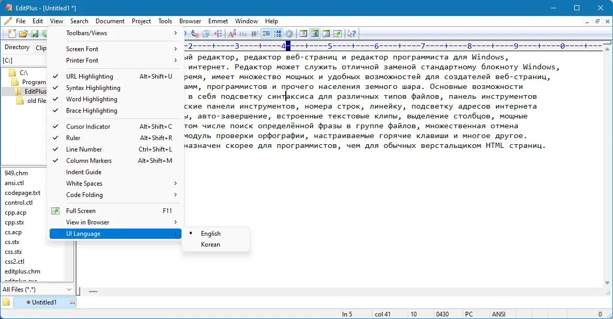613x319 pixels.
Task: Select the old file folder in tree
Action: coord(32,101)
